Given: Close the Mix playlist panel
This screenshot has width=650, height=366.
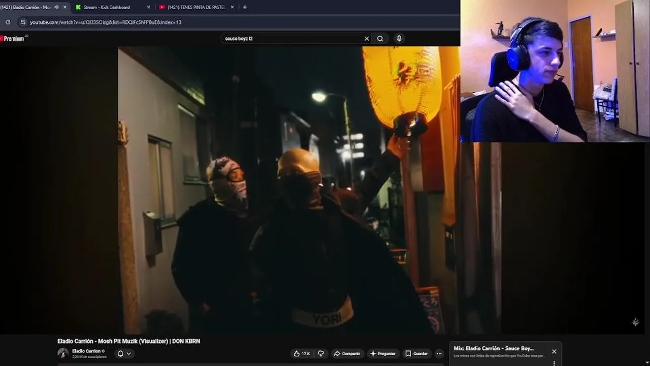Looking at the screenshot, I should (554, 351).
